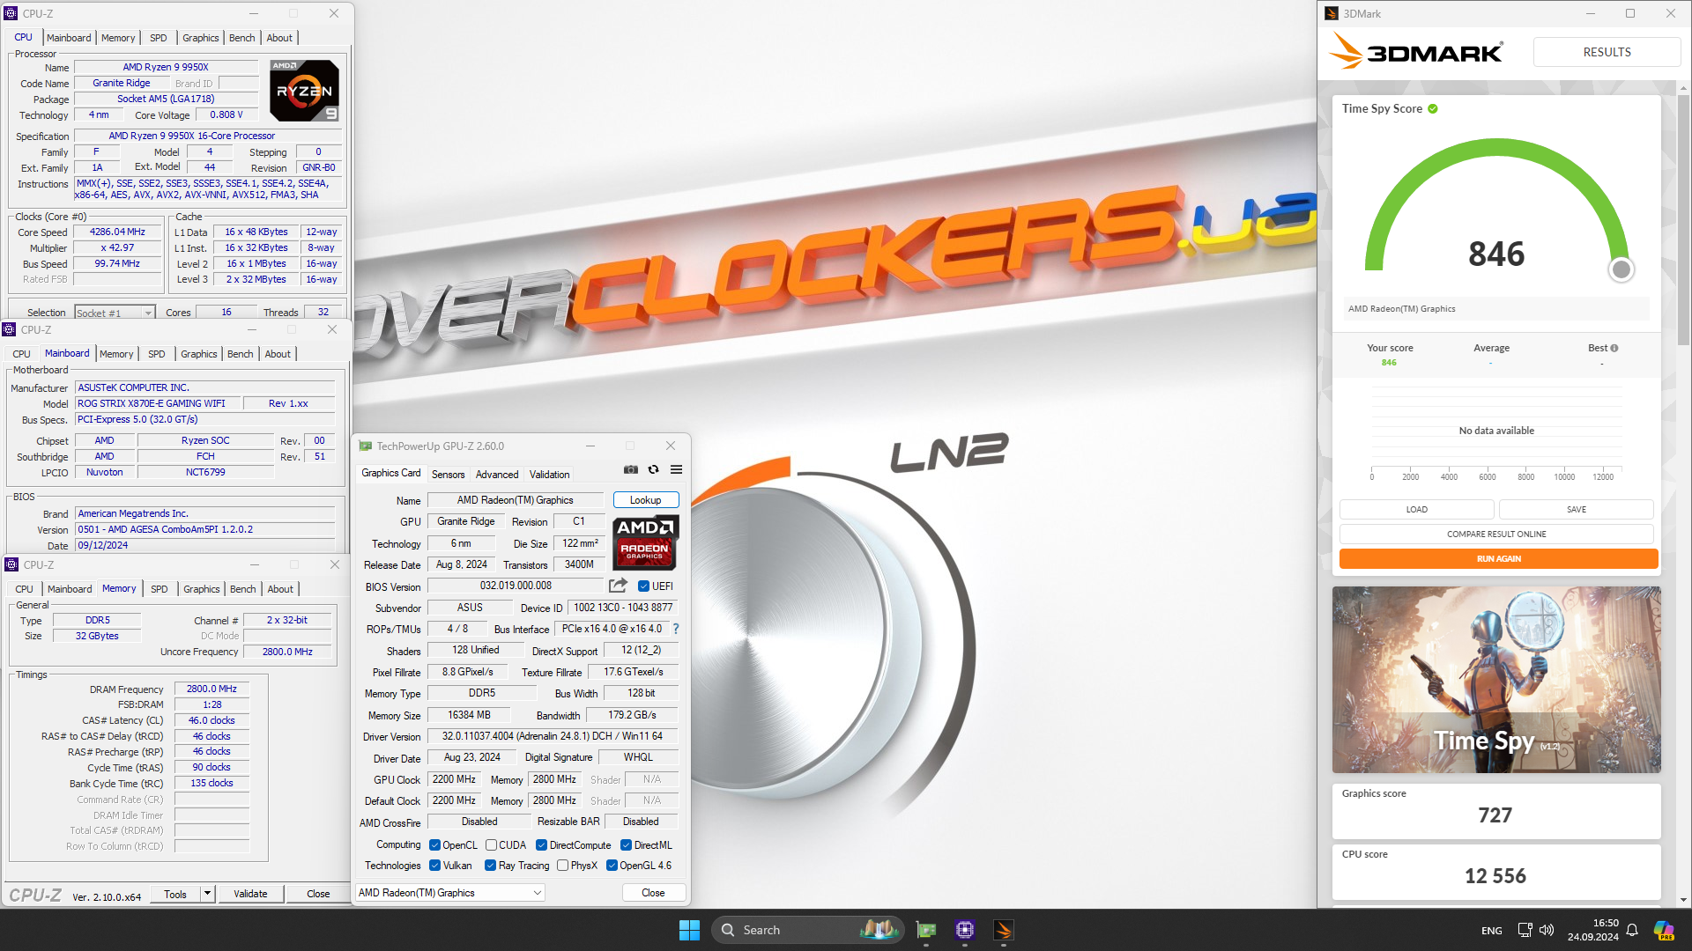The image size is (1692, 951).
Task: Click the BIOS export share icon
Action: pos(618,586)
